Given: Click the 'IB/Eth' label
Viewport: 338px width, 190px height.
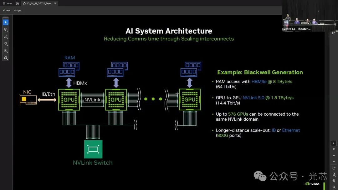Looking at the screenshot, I should (x=48, y=94).
